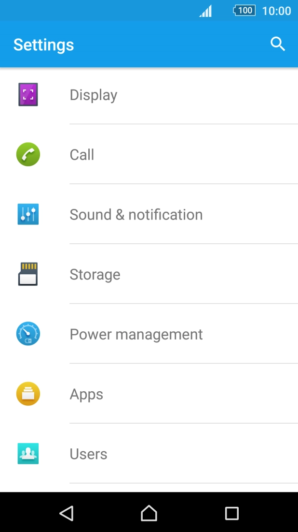
Task: Select the green Call settings icon
Action: [28, 154]
